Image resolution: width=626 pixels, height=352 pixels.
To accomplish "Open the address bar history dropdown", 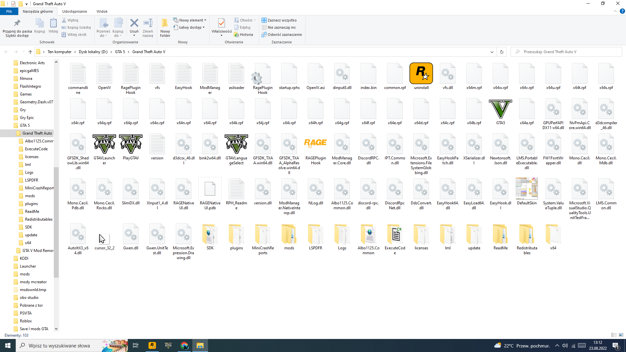I will tap(492, 52).
